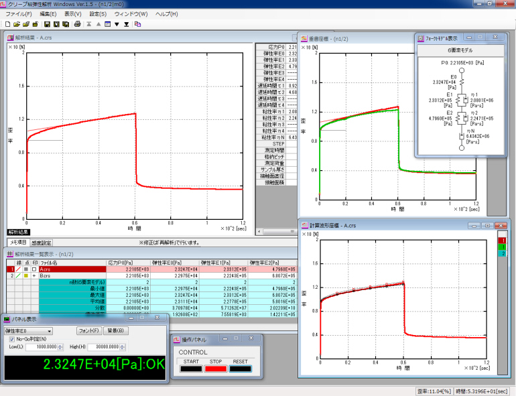Click the rightmost copy-window toolbar icon

tap(137, 24)
